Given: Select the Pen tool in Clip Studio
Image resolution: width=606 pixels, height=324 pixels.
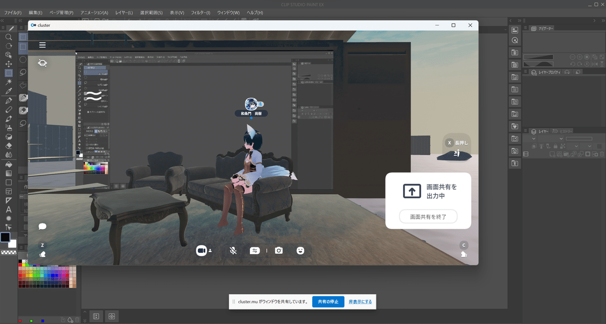Looking at the screenshot, I should tap(9, 101).
